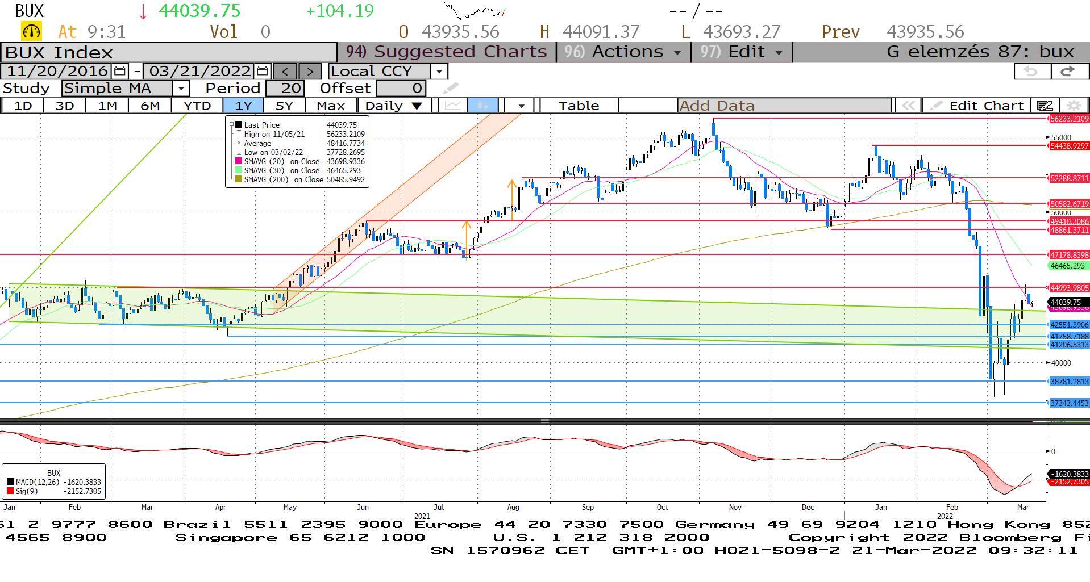Select the 3D range tab
Viewport: 1090px width, 582px height.
coord(65,106)
